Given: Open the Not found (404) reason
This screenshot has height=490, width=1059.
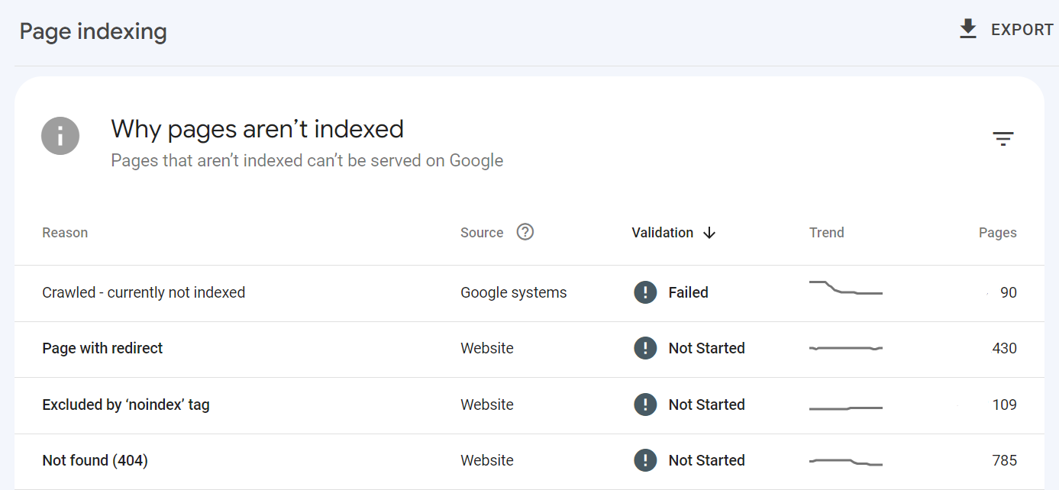Looking at the screenshot, I should [x=95, y=460].
